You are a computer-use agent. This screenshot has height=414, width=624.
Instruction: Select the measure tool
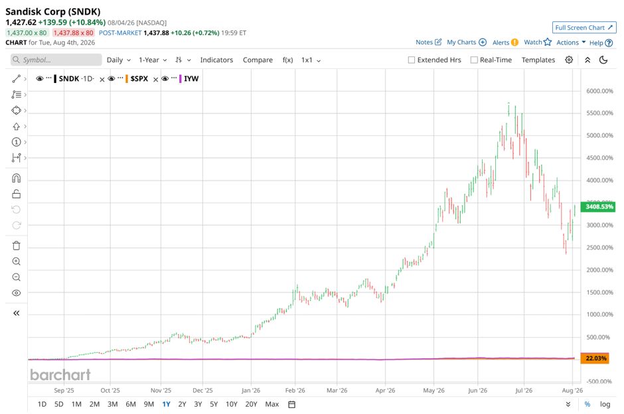(16, 158)
